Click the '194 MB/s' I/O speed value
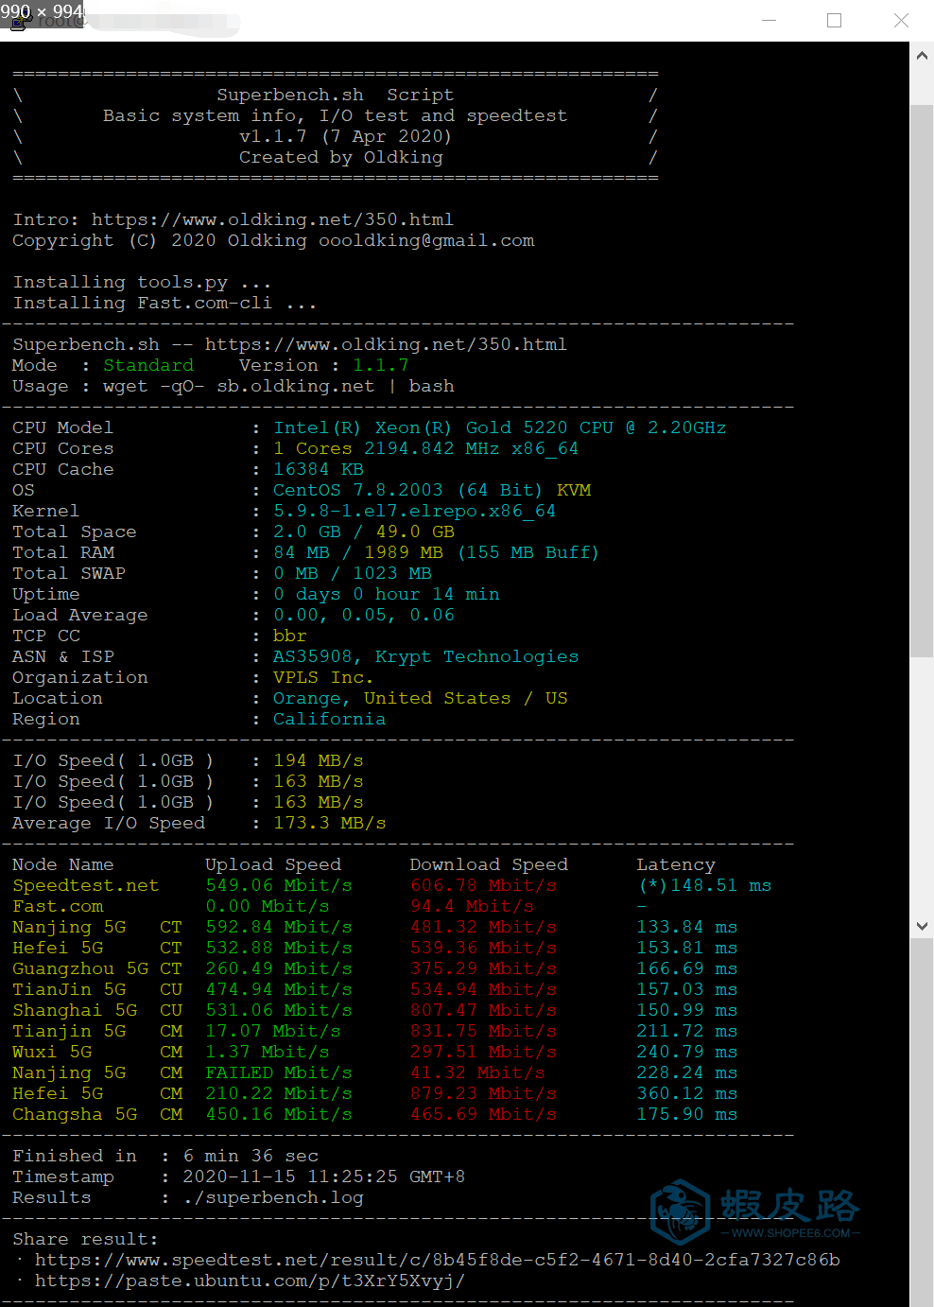934x1307 pixels. [x=318, y=760]
